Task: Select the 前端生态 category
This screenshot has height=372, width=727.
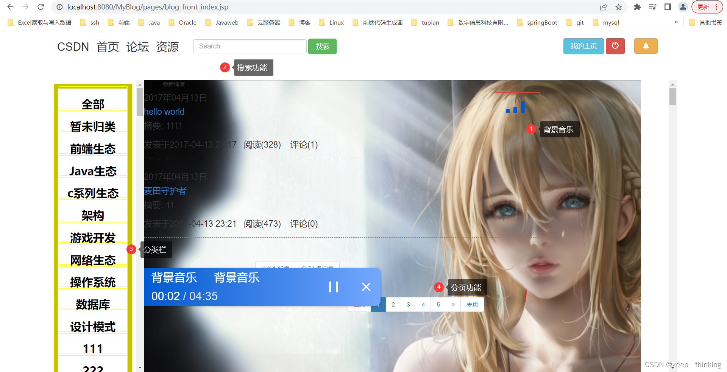Action: [x=93, y=149]
